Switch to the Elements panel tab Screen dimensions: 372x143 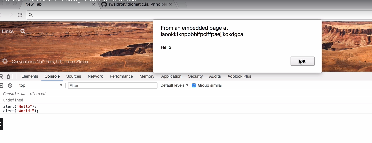[x=30, y=76]
